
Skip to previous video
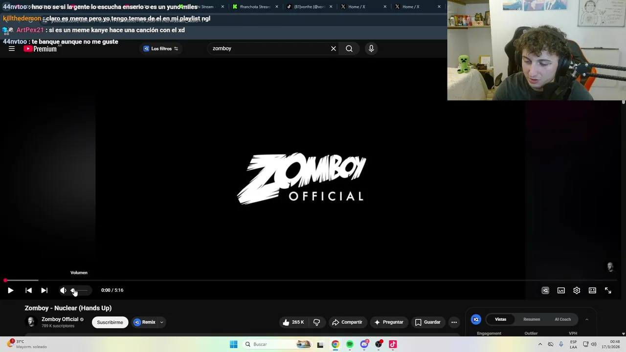(x=28, y=290)
